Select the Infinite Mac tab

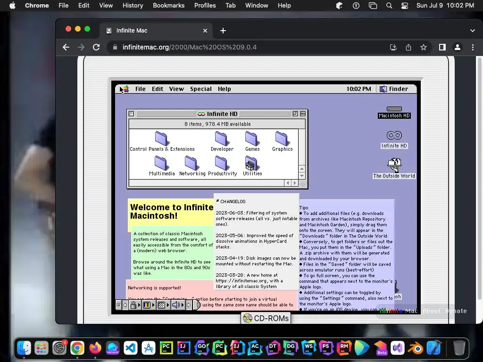156,31
